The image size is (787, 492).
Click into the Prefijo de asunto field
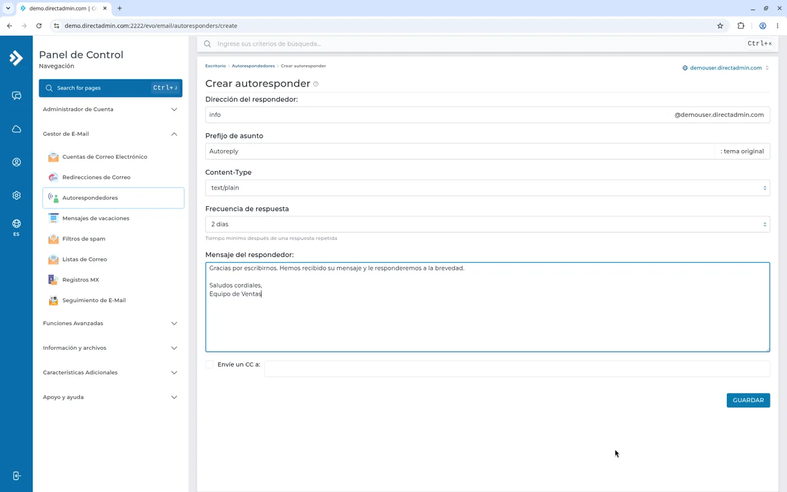point(460,151)
